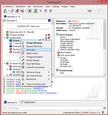Image resolution: width=108 pixels, height=115 pixels.
Task: Select the Spectator user in channel tree
Action: pos(15,52)
